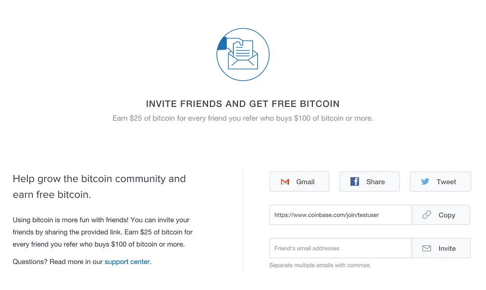Screen dimensions: 486x290
Task: Click the chain link icon next to Copy
Action: (427, 215)
